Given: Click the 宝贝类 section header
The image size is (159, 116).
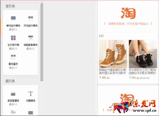Looking at the screenshot, I should (10, 6).
